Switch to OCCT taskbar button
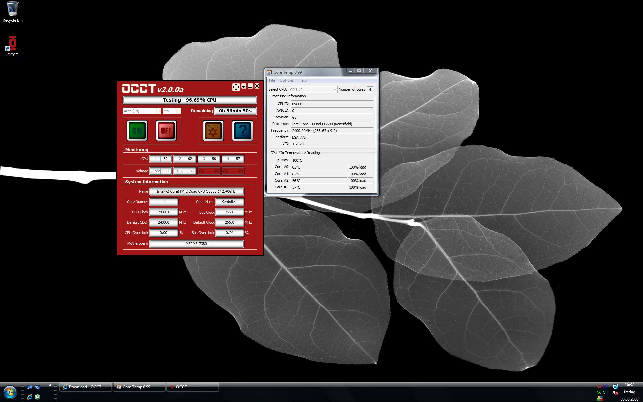 tap(193, 387)
